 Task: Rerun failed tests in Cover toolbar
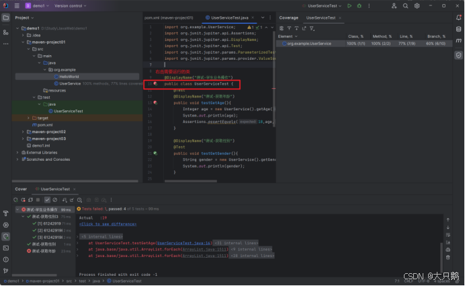tap(23, 200)
